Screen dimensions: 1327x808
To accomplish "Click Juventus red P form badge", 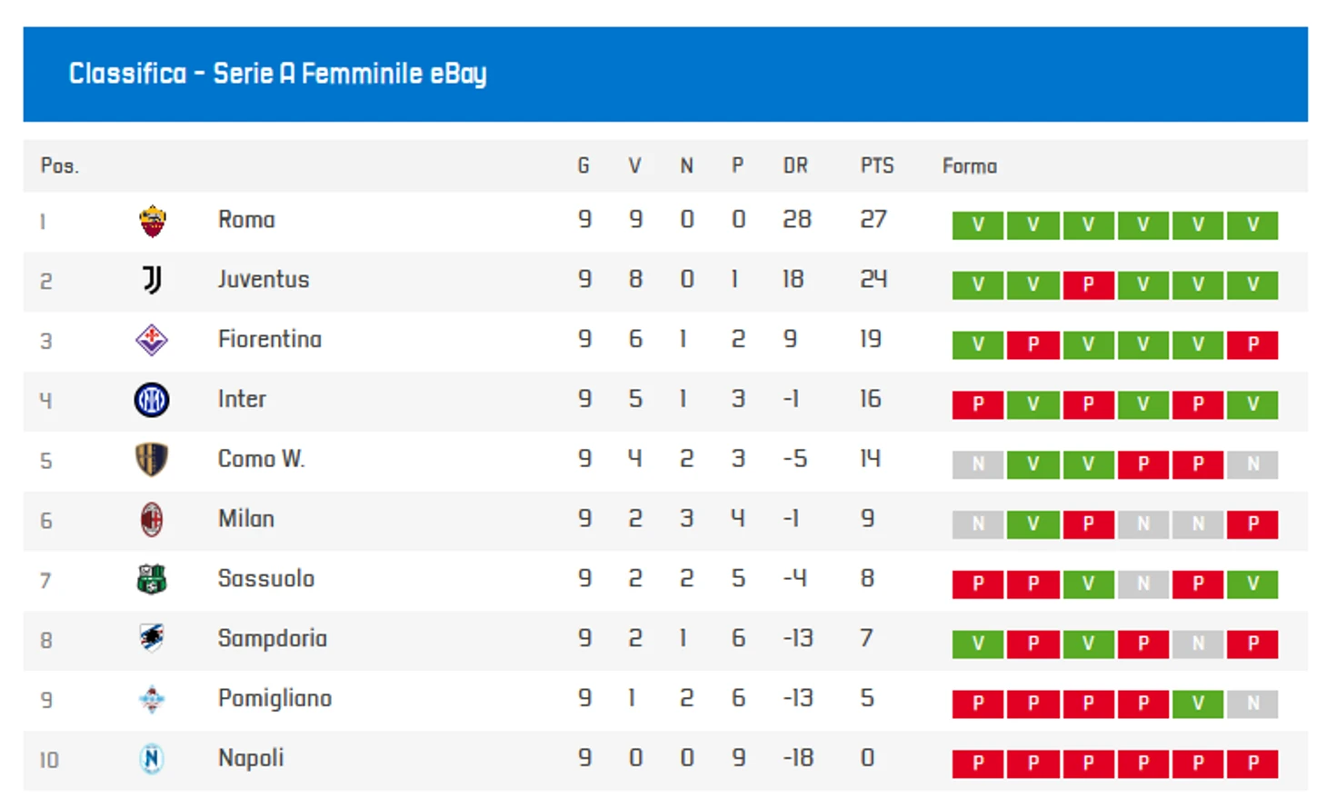I will 1088,285.
